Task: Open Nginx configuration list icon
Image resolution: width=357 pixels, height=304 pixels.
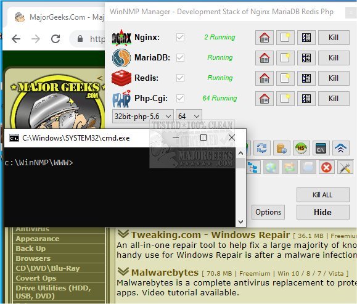Action: click(306, 38)
